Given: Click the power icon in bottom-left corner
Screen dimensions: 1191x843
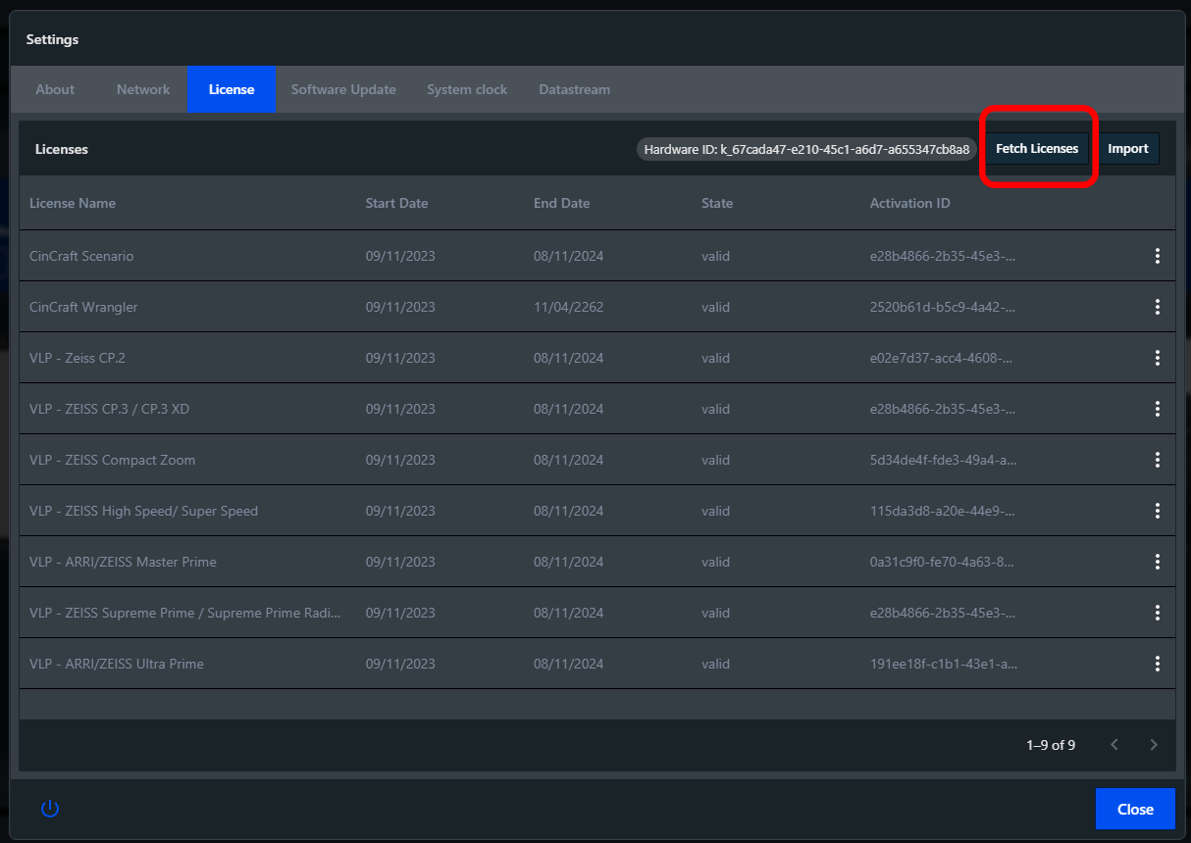Looking at the screenshot, I should [x=50, y=809].
